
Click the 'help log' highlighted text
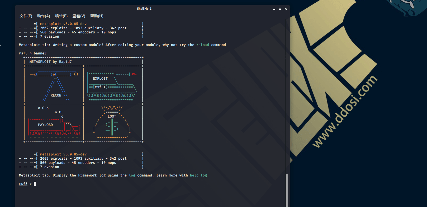pos(198,175)
